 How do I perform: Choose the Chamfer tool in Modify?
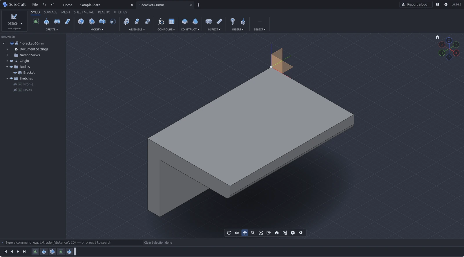coord(92,21)
